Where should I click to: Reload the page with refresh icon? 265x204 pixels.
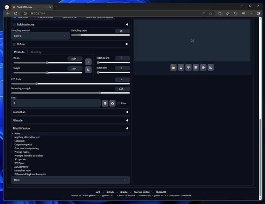click(x=16, y=13)
